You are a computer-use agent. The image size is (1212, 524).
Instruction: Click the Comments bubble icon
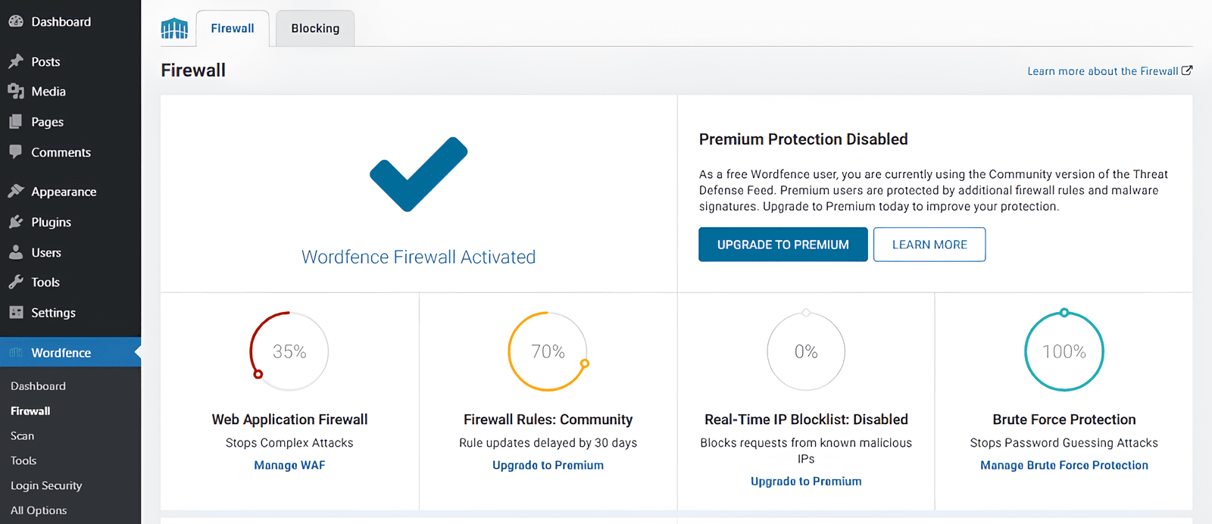16,151
